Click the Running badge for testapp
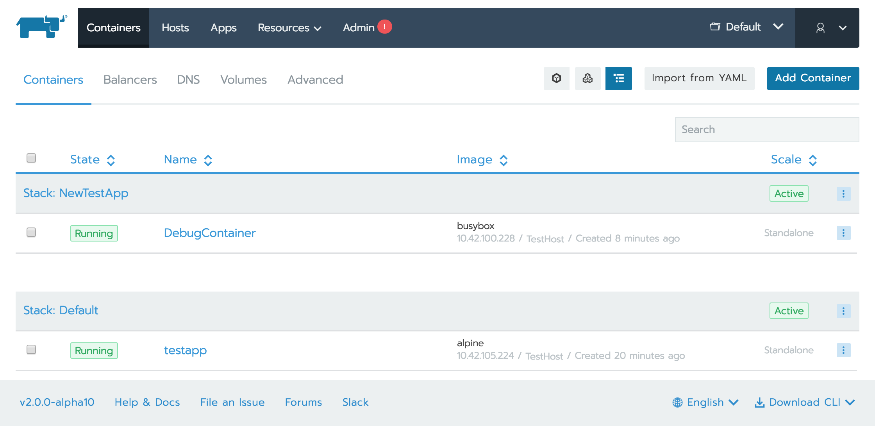This screenshot has height=426, width=875. [94, 351]
